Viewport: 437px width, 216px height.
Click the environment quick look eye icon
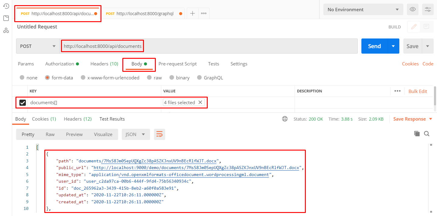click(412, 9)
